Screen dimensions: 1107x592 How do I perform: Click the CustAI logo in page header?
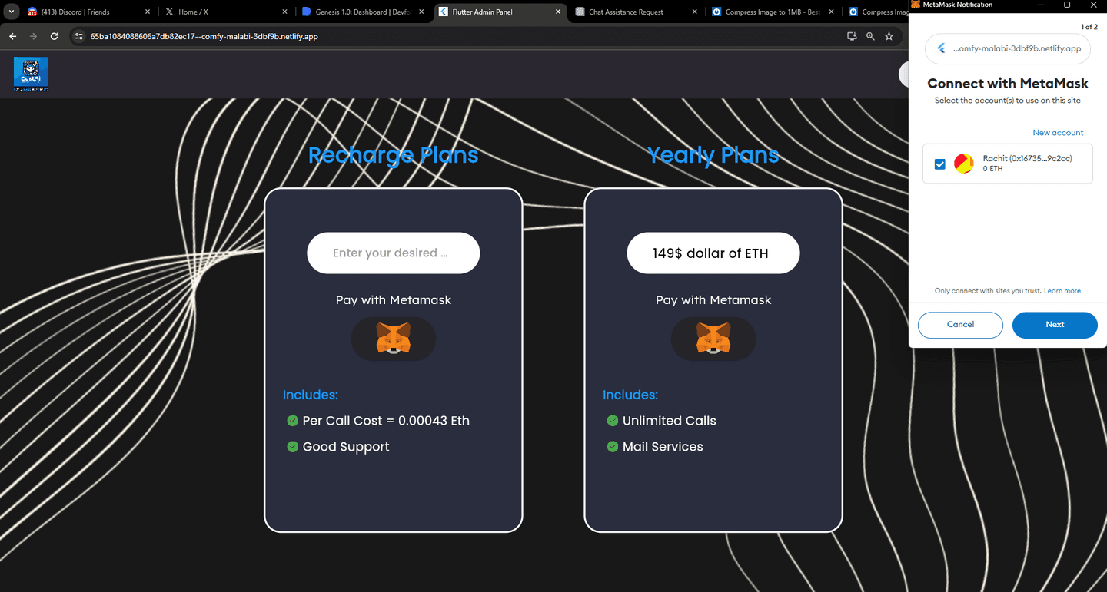(31, 74)
